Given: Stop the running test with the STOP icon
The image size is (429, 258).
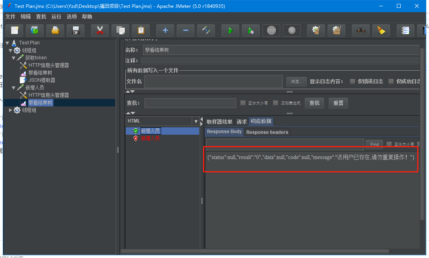Looking at the screenshot, I should tap(271, 30).
